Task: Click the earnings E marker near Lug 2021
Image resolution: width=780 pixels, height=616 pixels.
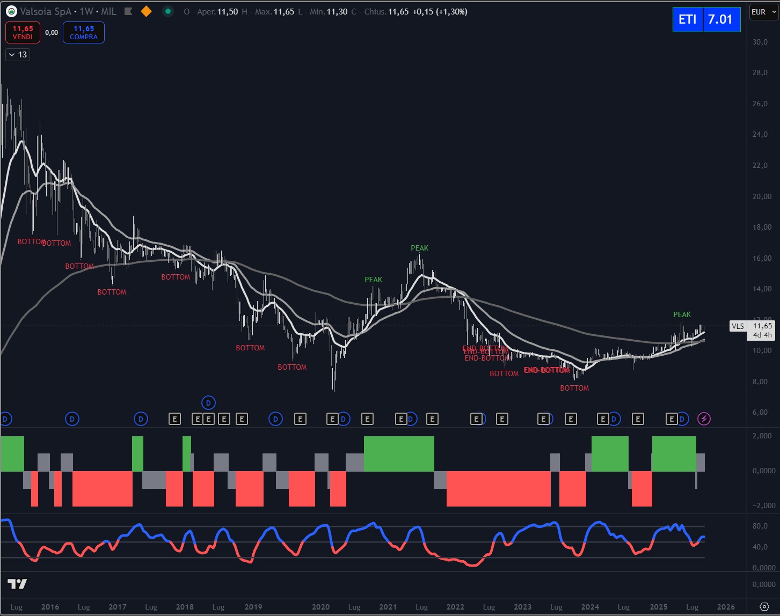Action: pos(432,419)
